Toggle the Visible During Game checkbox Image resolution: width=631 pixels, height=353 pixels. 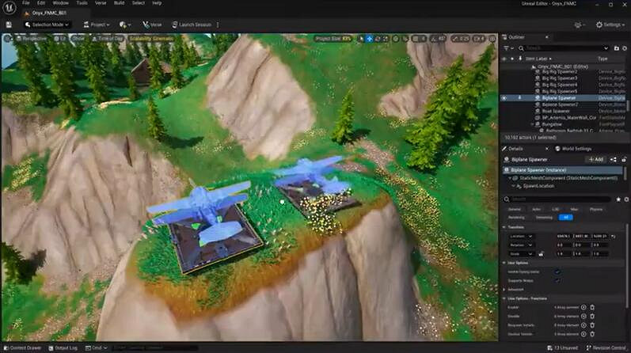[557, 271]
